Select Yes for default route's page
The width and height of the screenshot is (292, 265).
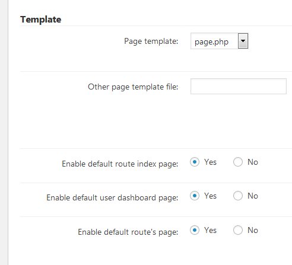(195, 230)
